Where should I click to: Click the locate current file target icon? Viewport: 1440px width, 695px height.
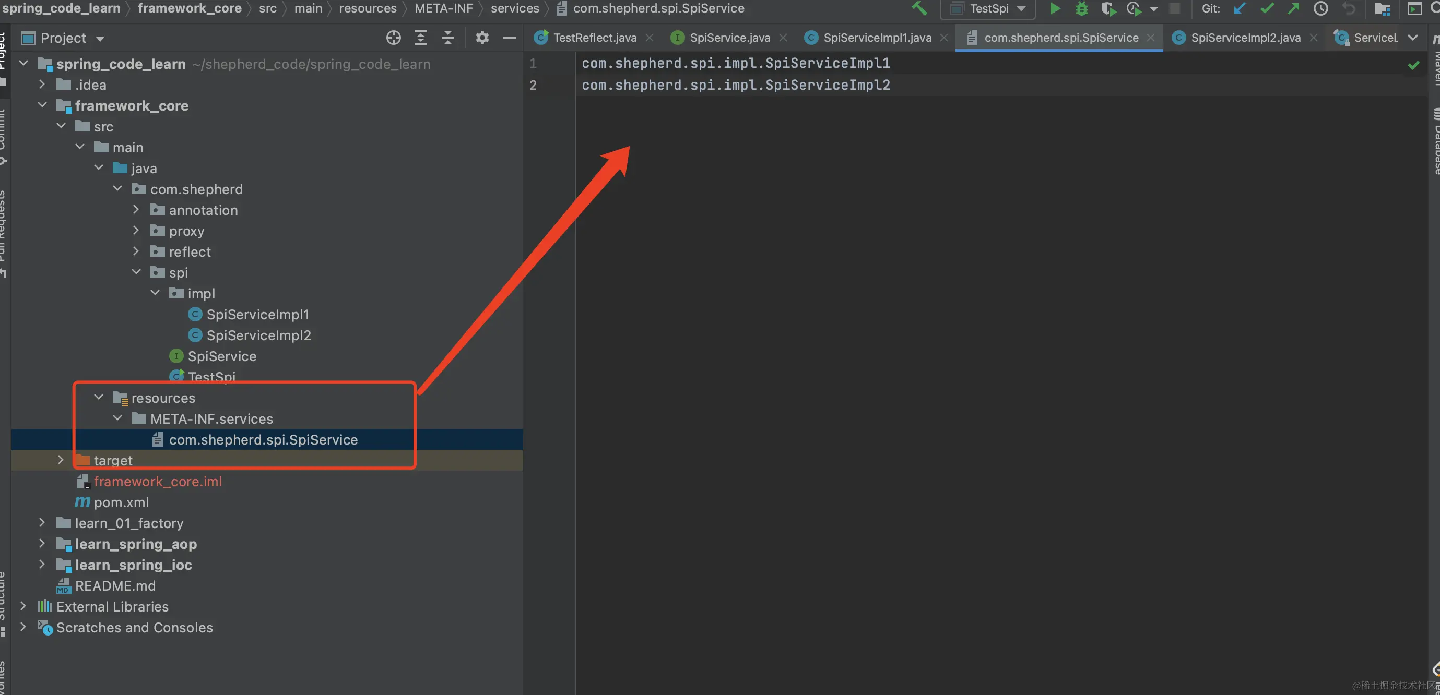tap(394, 38)
